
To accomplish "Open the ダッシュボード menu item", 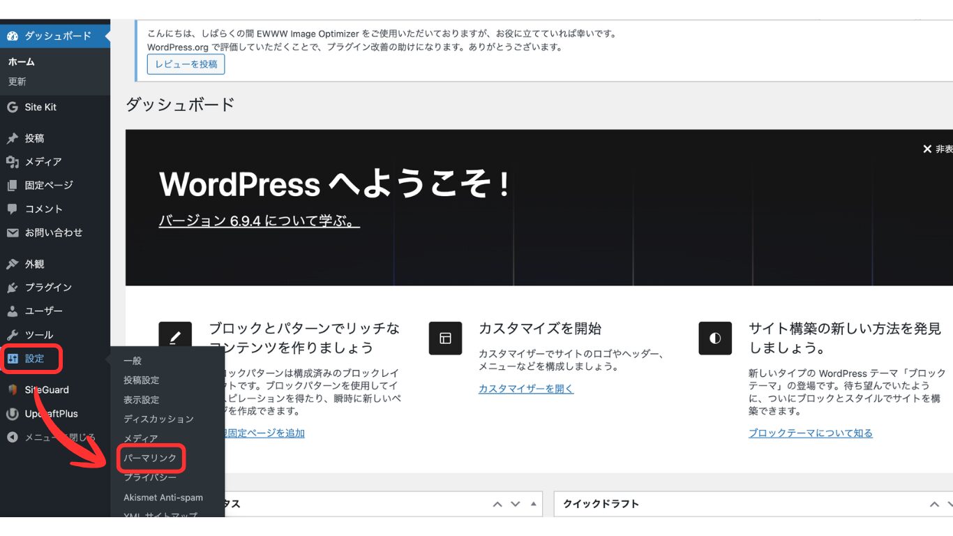I will click(x=55, y=36).
